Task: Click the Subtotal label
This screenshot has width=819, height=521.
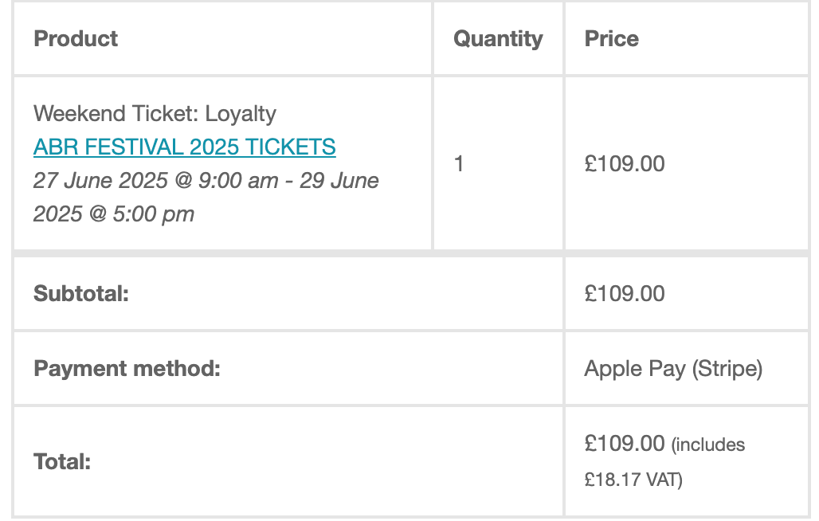Action: click(x=81, y=293)
